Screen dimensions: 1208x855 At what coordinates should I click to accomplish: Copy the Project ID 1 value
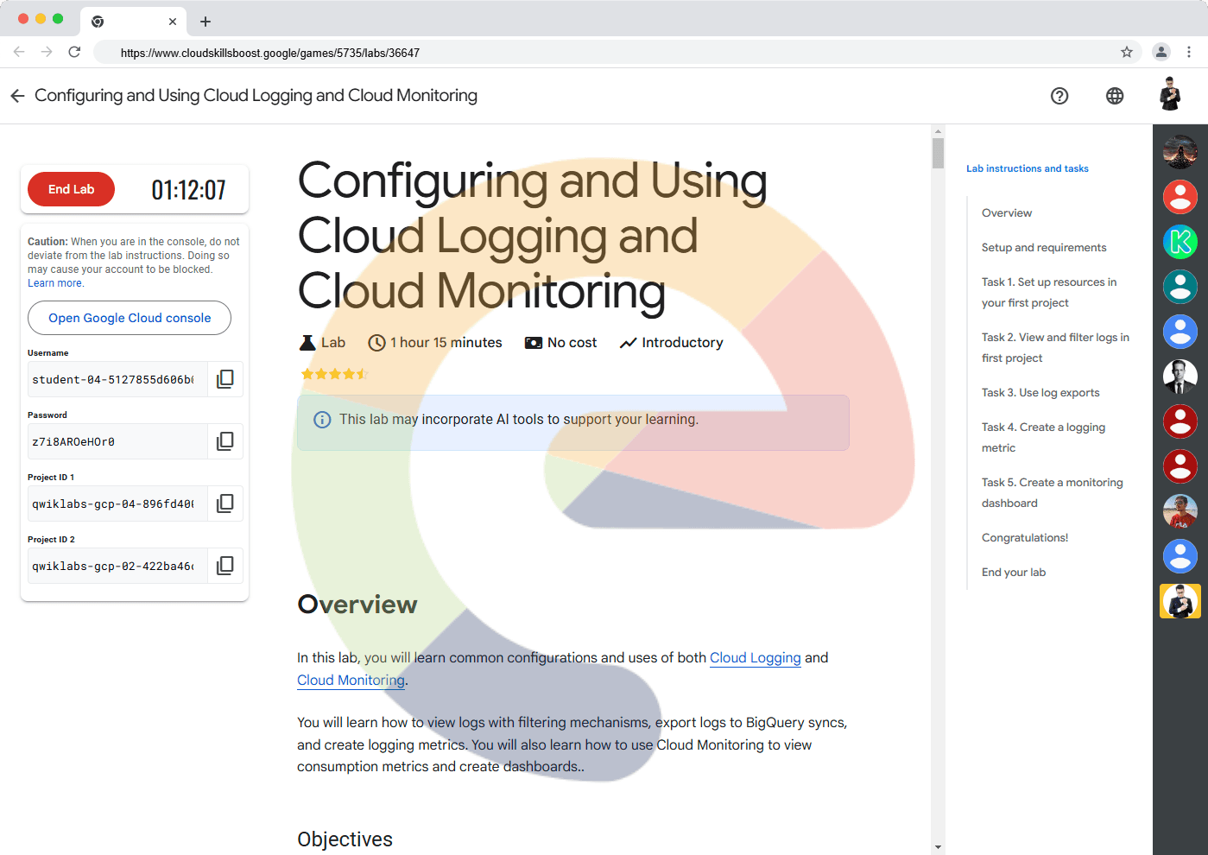pyautogui.click(x=225, y=503)
